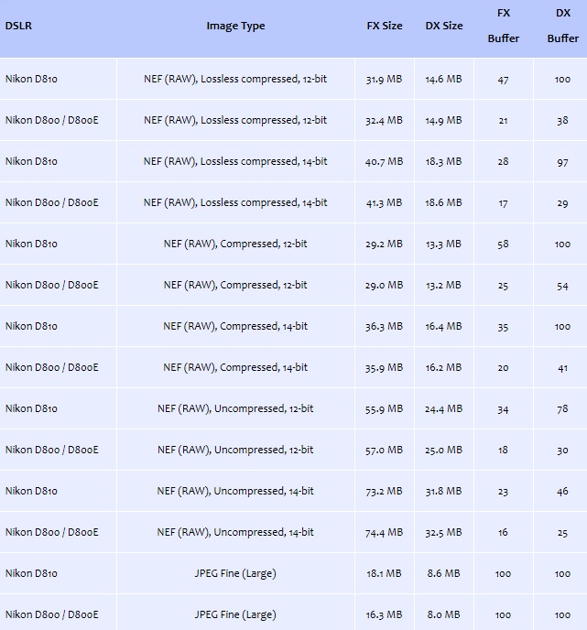Select the DX buffer value 54
The height and width of the screenshot is (630, 587).
coord(563,286)
